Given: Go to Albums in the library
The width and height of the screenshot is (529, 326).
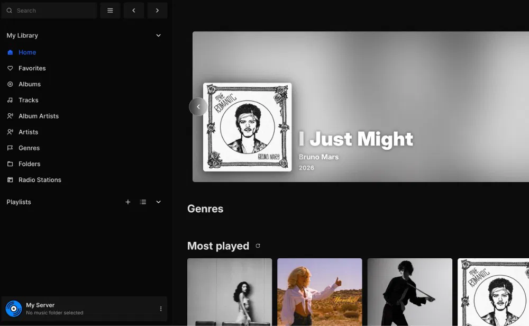Looking at the screenshot, I should [30, 84].
